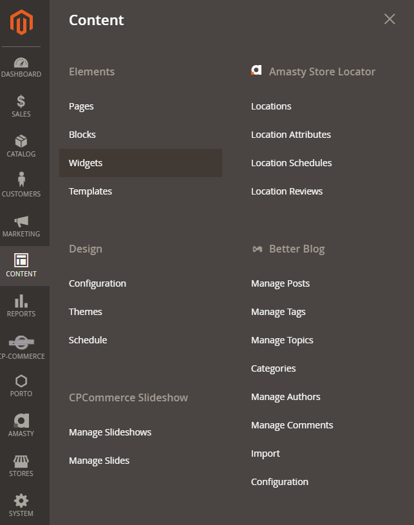Open Pages under Elements
This screenshot has height=525, width=414.
point(81,106)
